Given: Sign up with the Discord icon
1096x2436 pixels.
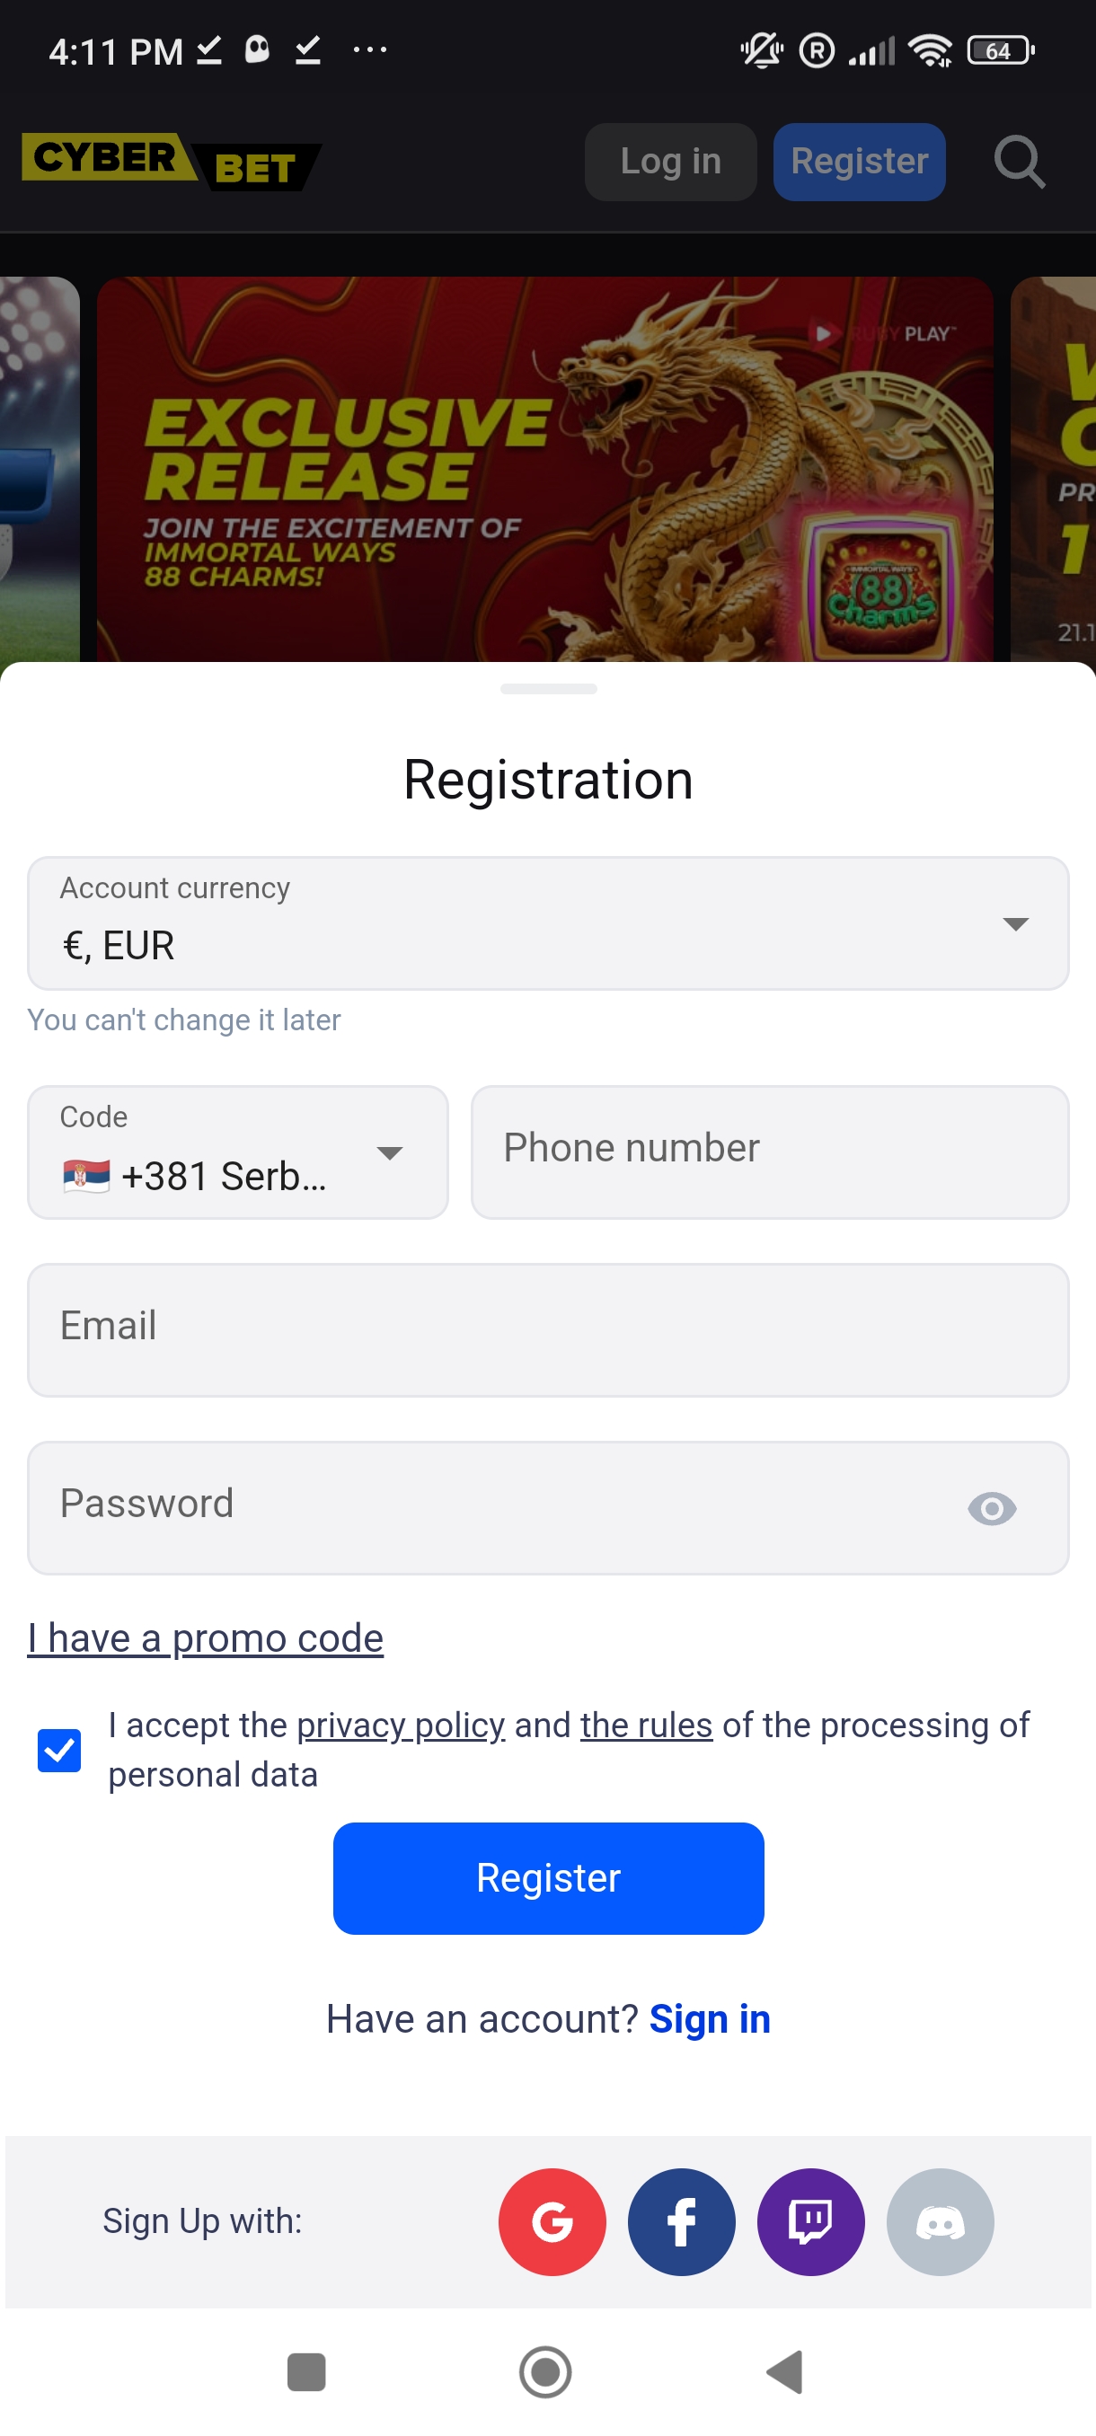Looking at the screenshot, I should [940, 2220].
